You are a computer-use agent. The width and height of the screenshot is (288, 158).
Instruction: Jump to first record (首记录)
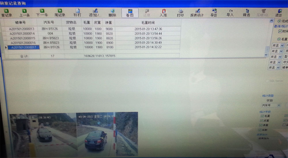[x=6, y=13]
